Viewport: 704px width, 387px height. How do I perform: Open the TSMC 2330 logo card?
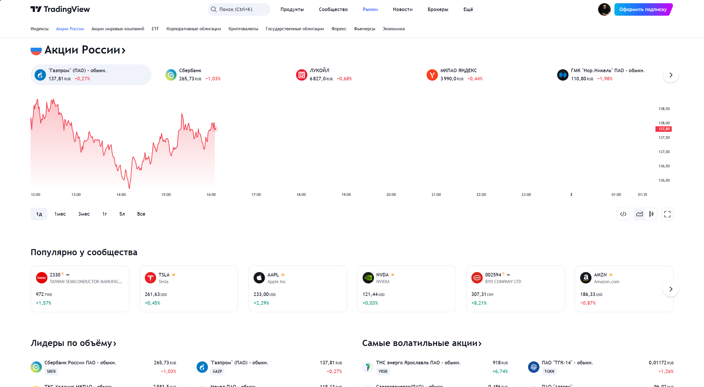click(x=42, y=278)
